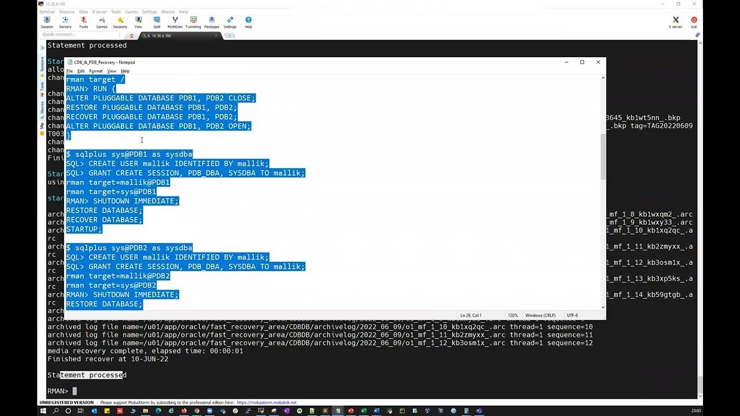Click the paperclip icon at terminal right edge

698,35
